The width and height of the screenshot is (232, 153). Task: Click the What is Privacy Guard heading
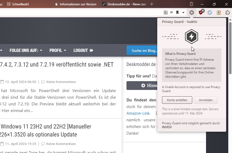(x=180, y=54)
